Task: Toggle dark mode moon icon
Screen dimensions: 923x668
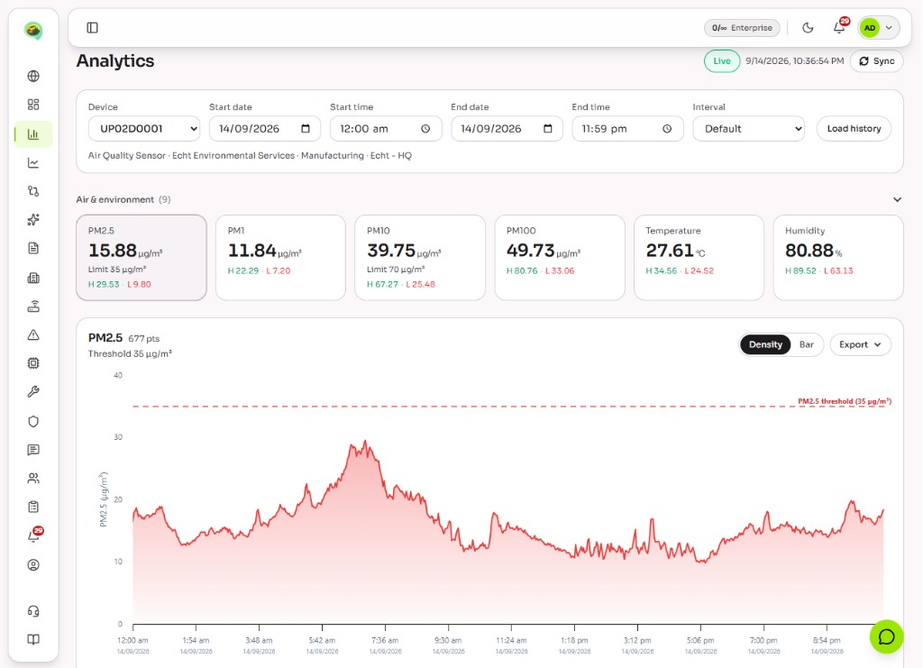Action: [809, 28]
